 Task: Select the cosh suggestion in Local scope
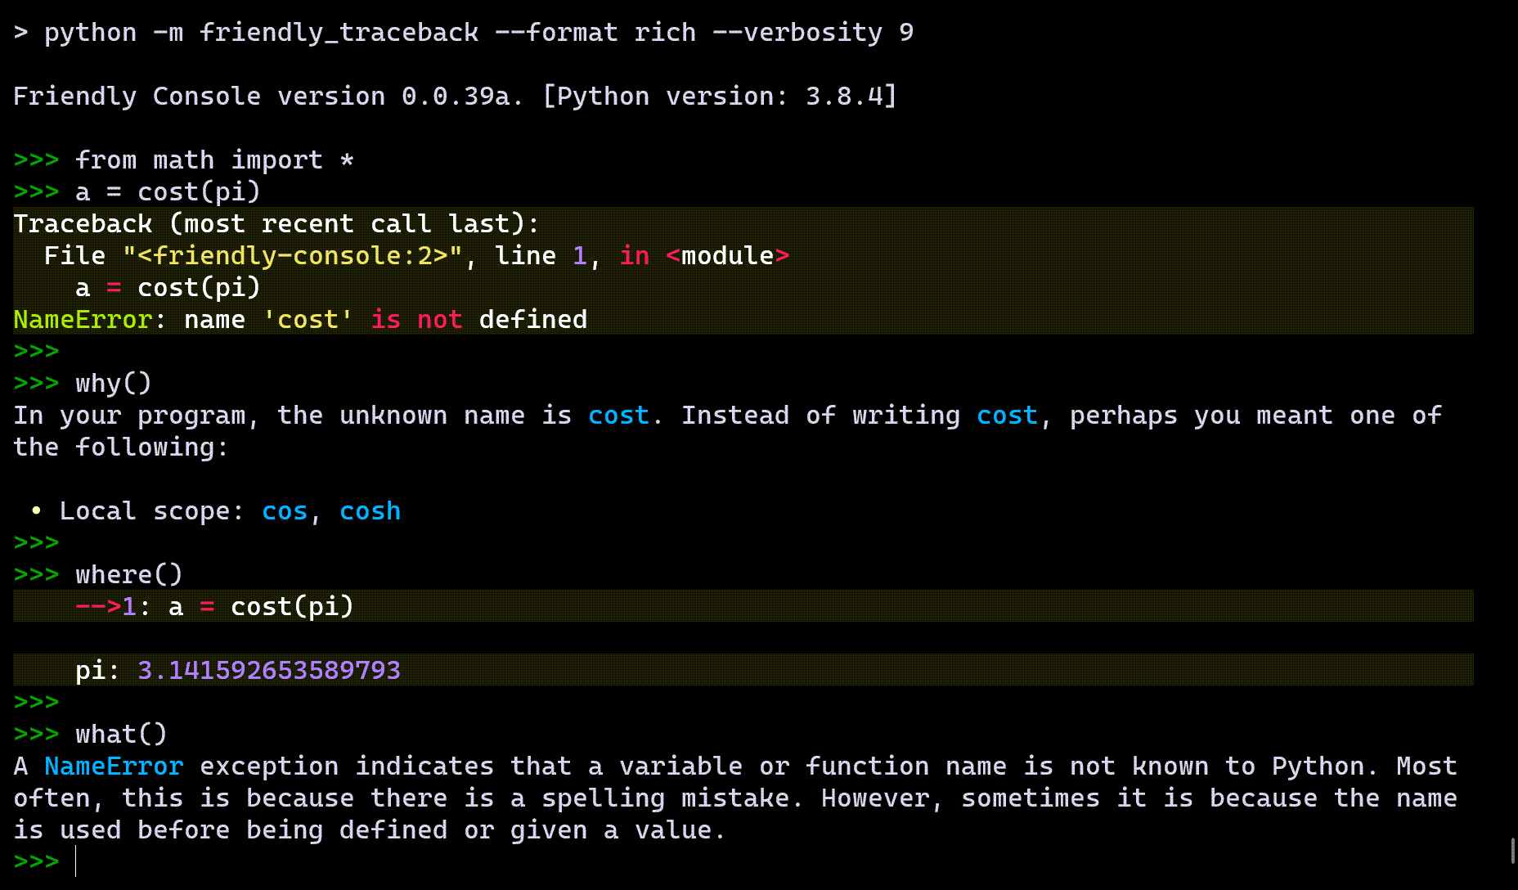tap(370, 510)
